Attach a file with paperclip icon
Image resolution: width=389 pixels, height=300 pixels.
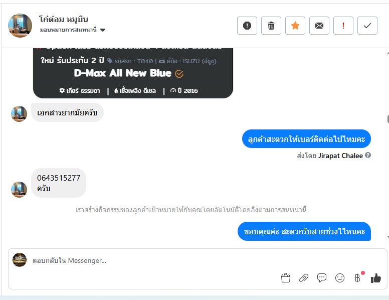304,277
